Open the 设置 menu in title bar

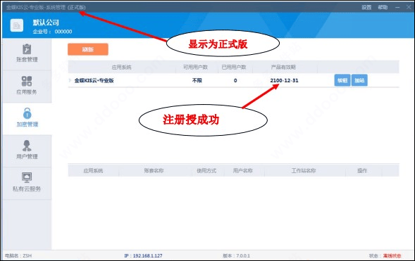pos(366,8)
